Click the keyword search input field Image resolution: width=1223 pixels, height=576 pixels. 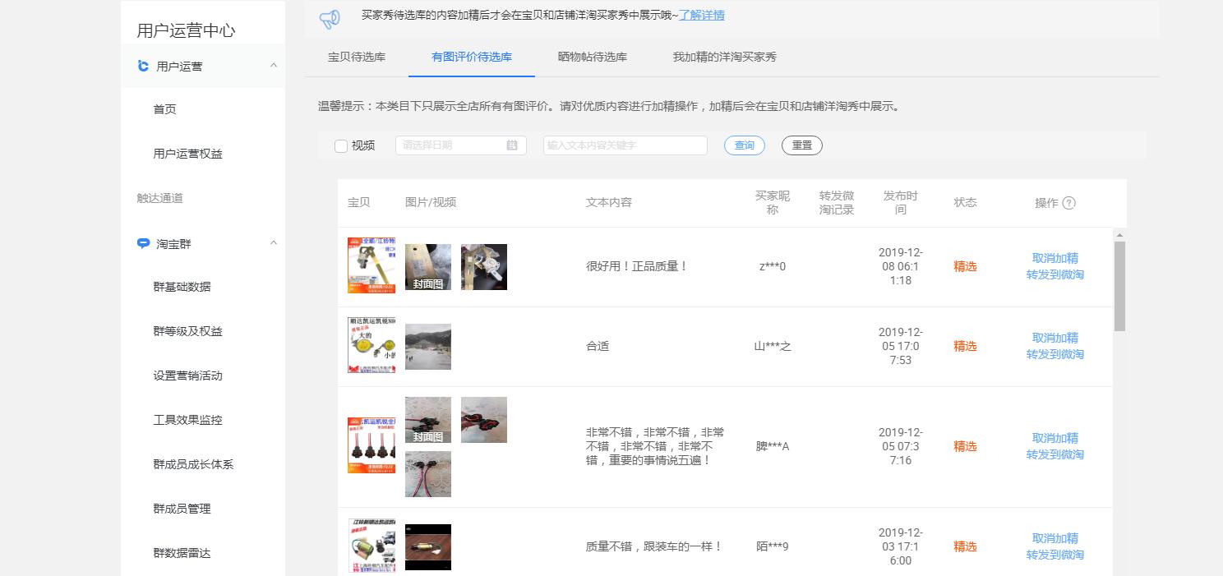pos(625,145)
